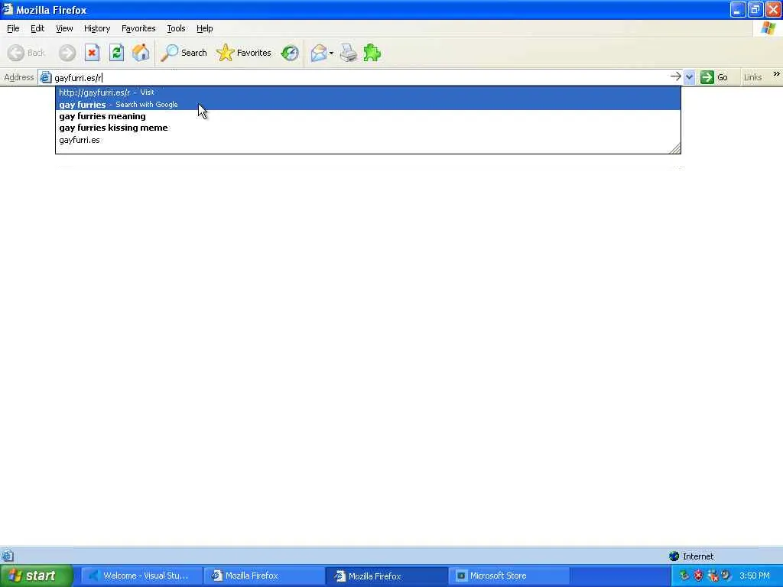783x587 pixels.
Task: Expand the address bar history dropdown
Action: coord(689,77)
